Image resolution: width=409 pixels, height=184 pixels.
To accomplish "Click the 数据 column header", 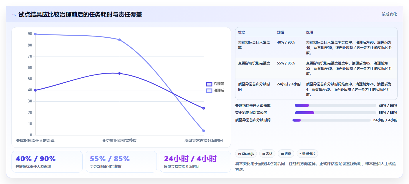I will [280, 32].
